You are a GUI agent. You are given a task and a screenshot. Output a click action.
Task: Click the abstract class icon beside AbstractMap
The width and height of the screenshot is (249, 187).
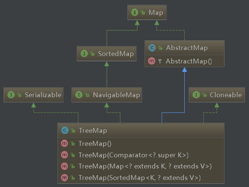click(152, 48)
